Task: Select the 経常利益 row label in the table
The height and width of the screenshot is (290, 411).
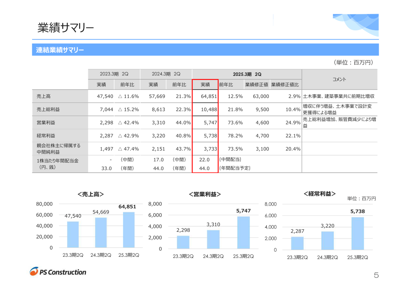Action: (46, 135)
